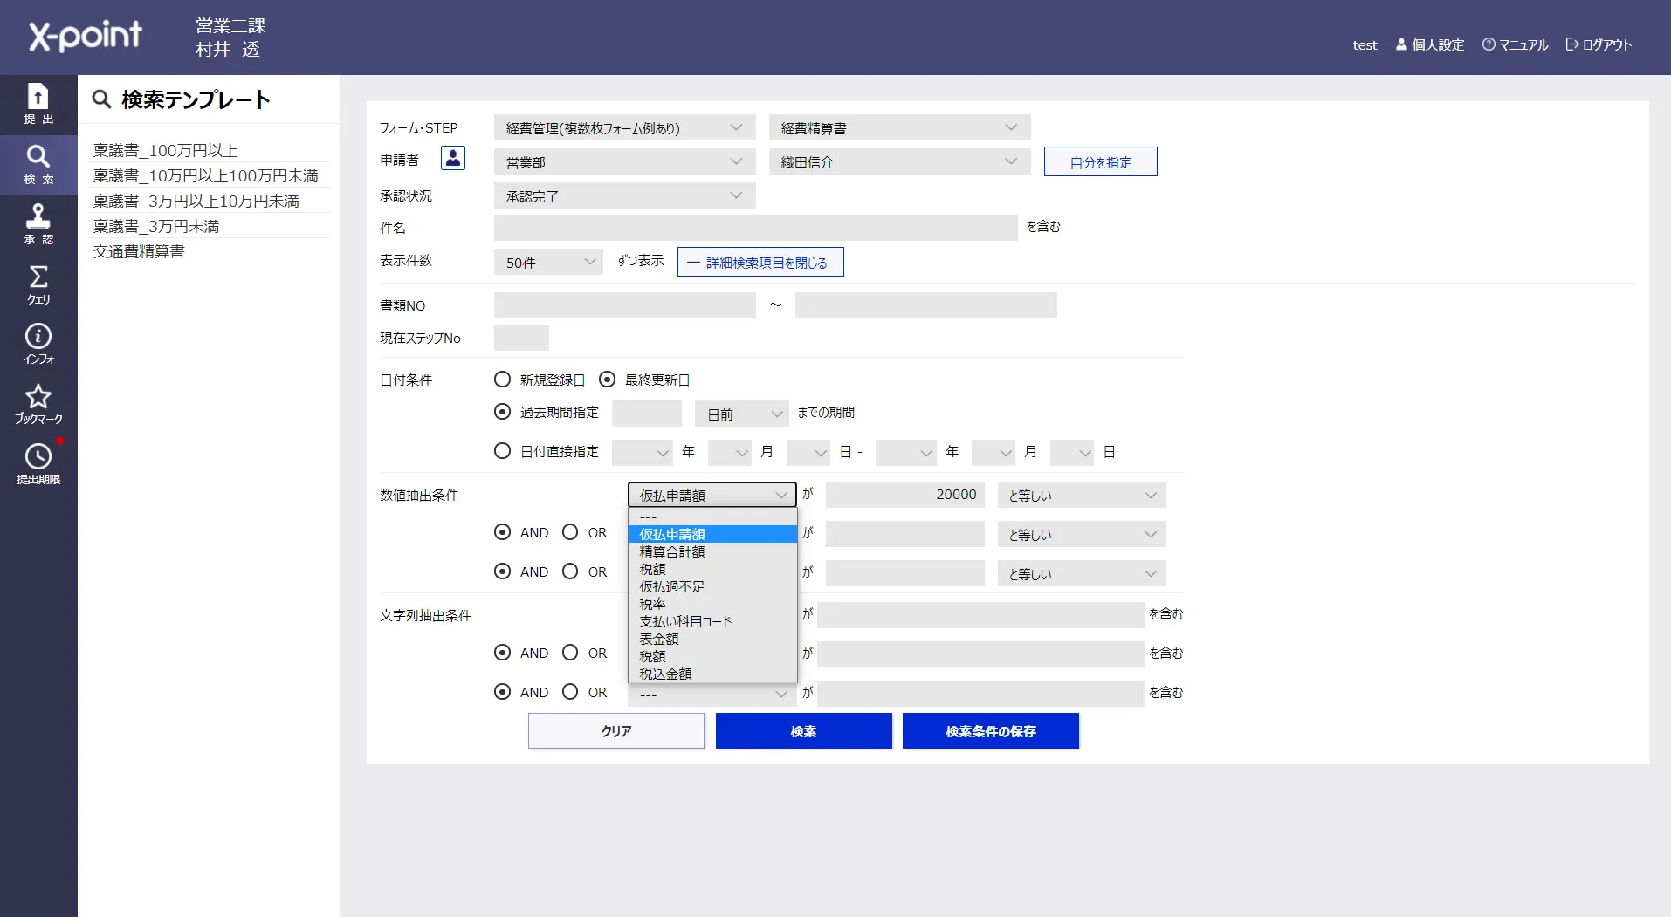Screen dimensions: 1671x917
Task: Open the 提出期限 clock icon
Action: 38,463
